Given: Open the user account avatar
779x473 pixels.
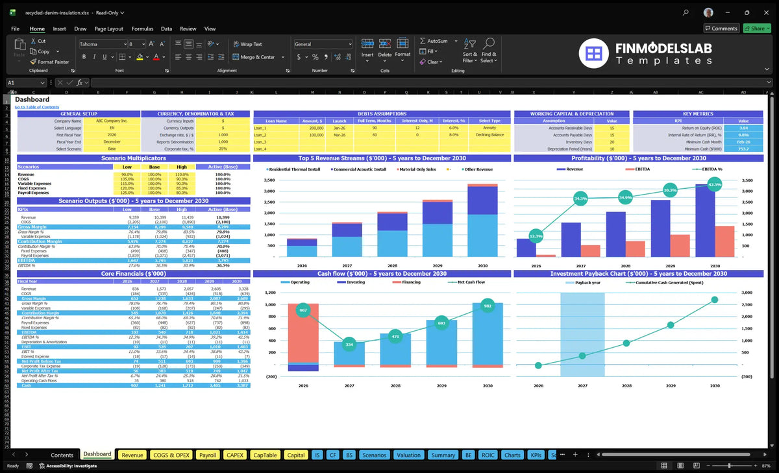Looking at the screenshot, I should 708,12.
